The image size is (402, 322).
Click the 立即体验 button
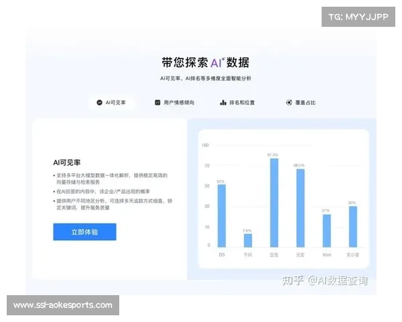[x=84, y=232]
